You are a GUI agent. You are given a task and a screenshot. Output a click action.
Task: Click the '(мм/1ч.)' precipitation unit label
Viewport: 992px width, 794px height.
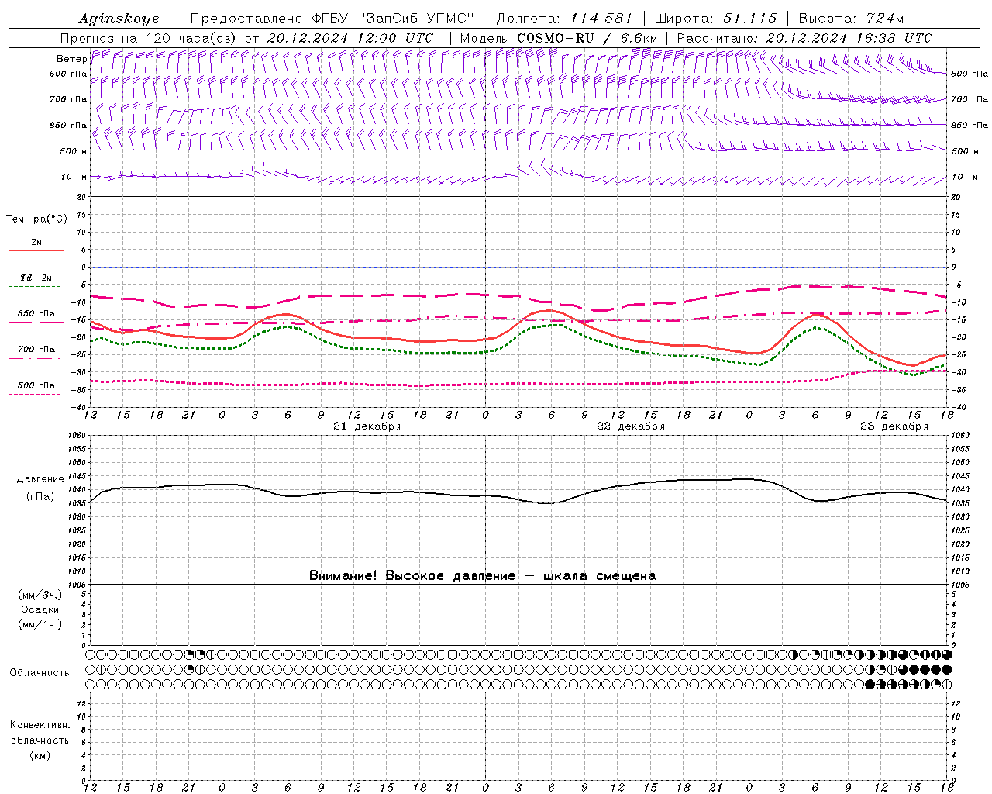tap(40, 624)
